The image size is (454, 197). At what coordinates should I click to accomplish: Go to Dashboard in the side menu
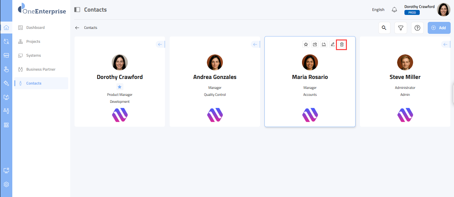35,28
